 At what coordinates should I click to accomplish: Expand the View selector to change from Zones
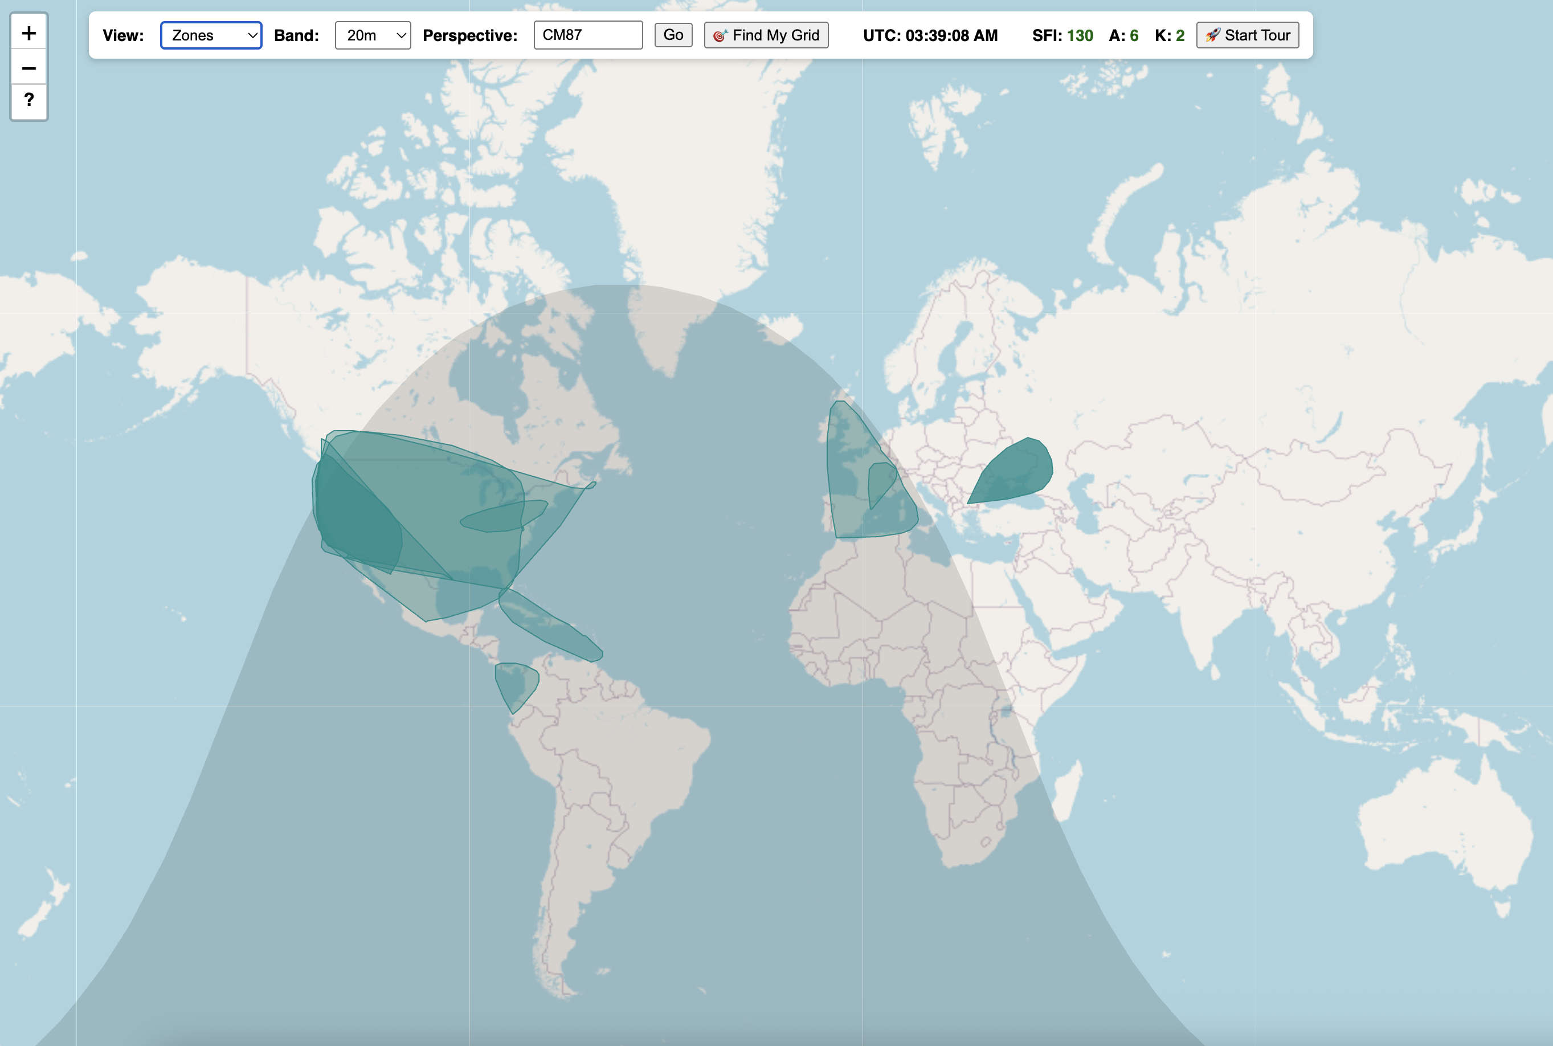coord(211,35)
